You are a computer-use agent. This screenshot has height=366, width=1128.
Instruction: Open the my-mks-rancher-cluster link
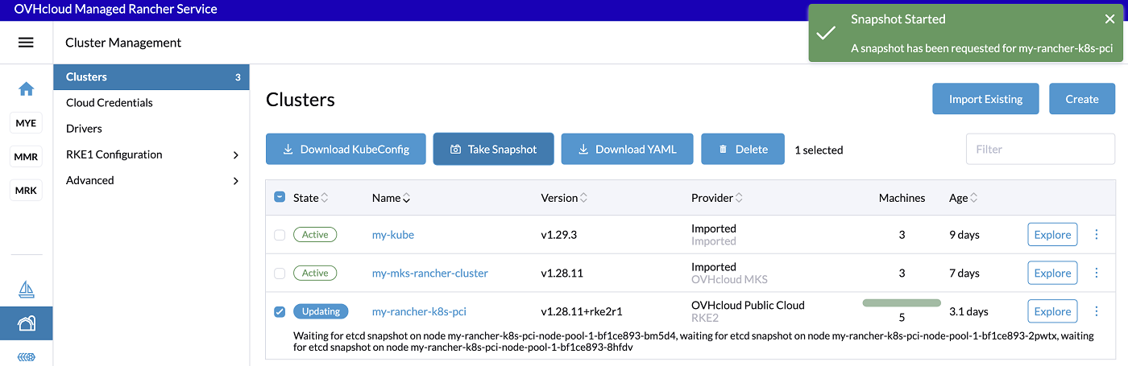click(x=429, y=273)
